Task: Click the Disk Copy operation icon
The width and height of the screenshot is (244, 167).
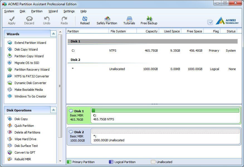Action: tap(10, 119)
